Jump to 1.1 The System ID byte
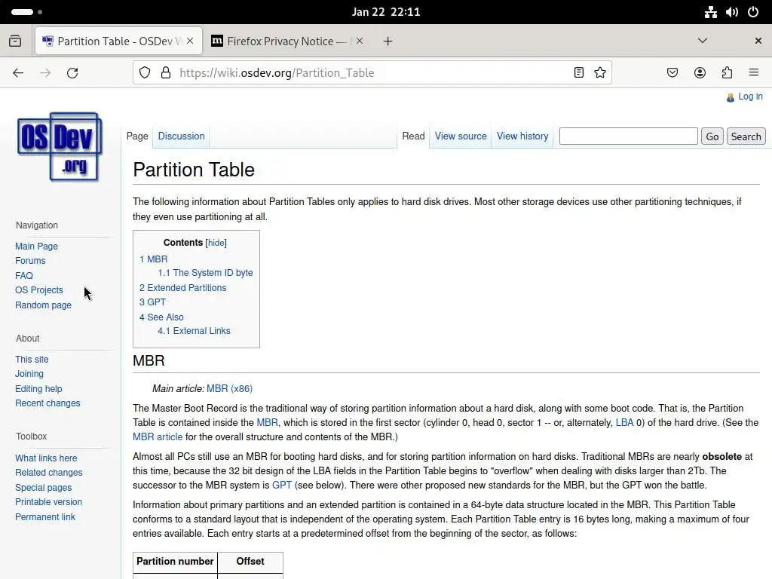This screenshot has height=579, width=772. coord(205,273)
